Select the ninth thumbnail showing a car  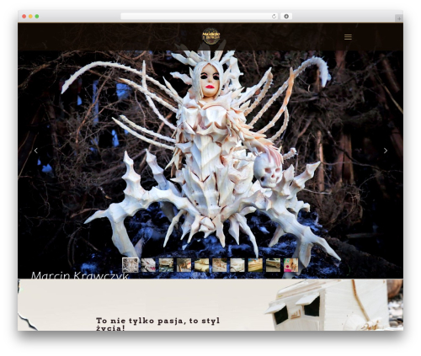[273, 265]
